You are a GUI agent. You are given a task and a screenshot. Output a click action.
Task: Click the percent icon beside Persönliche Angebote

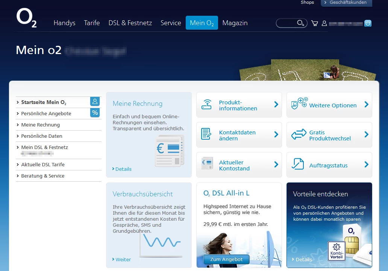[x=95, y=113]
